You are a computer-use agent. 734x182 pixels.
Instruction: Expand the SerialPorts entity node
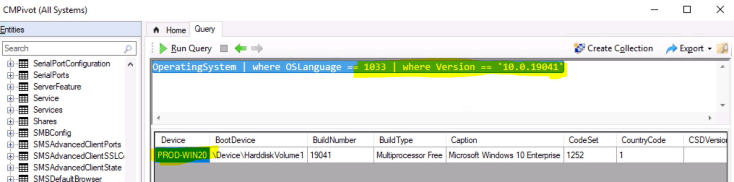(x=10, y=75)
